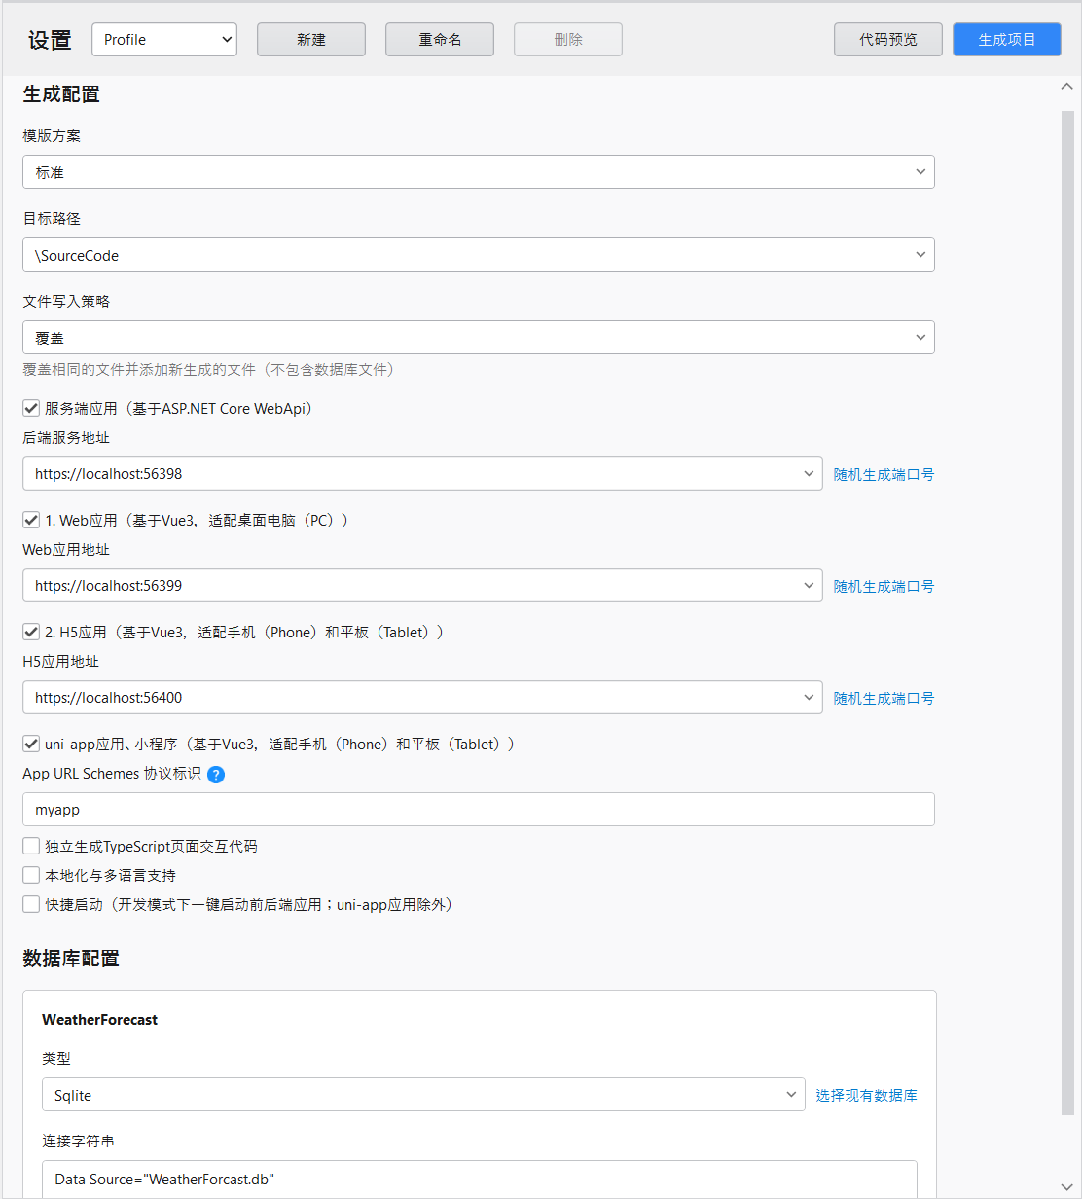This screenshot has width=1082, height=1199.
Task: Click the 生成项目 button
Action: click(1006, 40)
